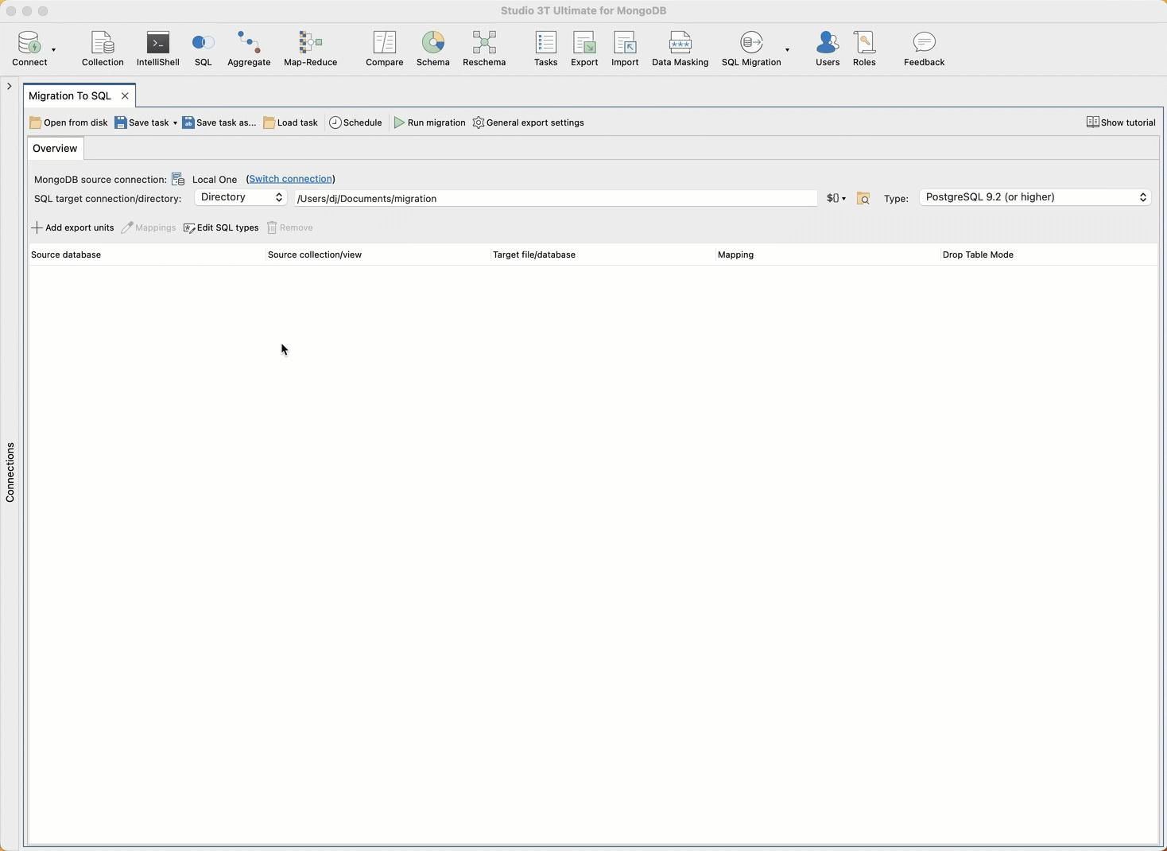Open the Map-Reduce tool
This screenshot has width=1167, height=851.
tap(310, 49)
